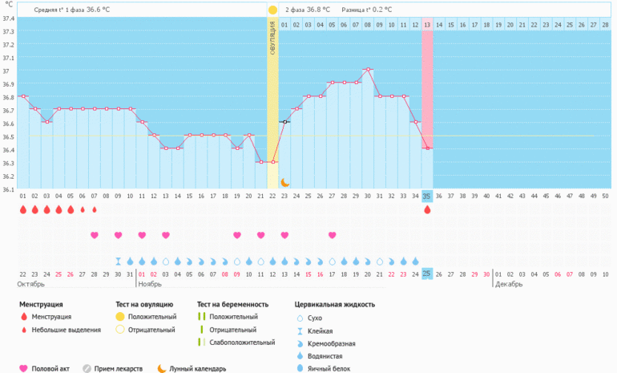Click the intercourse heart on cycle day 27

click(x=332, y=235)
